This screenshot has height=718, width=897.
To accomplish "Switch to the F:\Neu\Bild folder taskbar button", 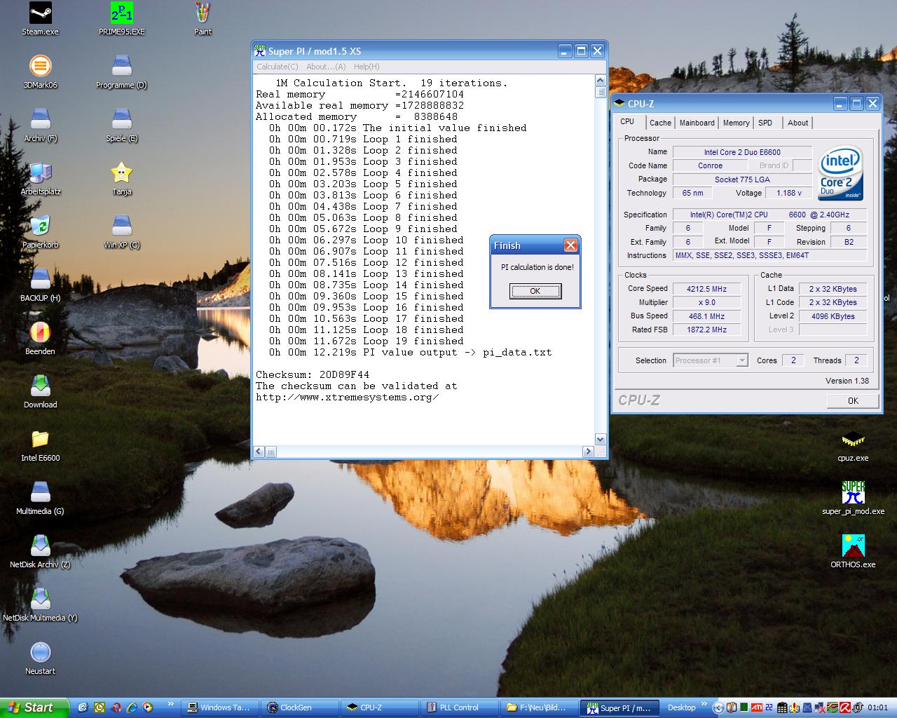I will click(x=540, y=707).
